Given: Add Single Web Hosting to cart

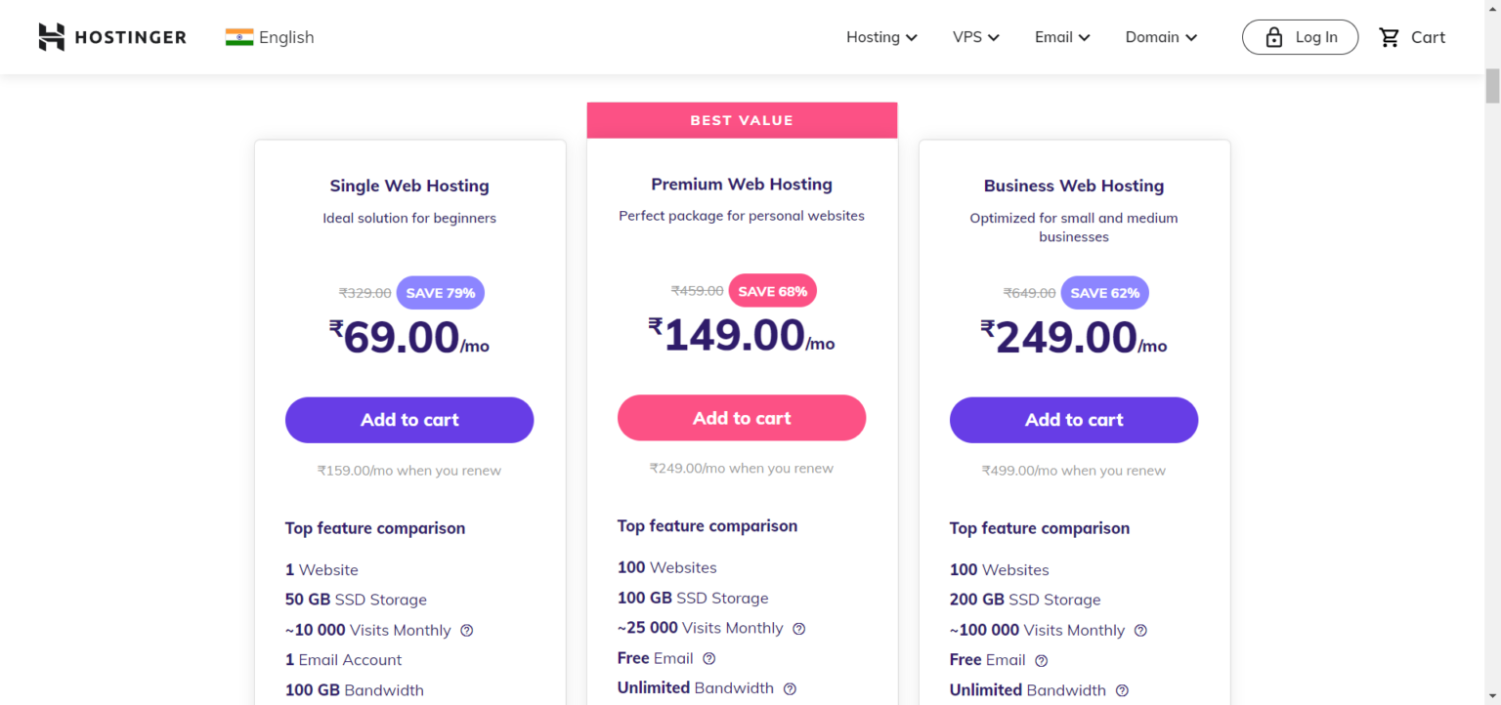Looking at the screenshot, I should point(409,420).
